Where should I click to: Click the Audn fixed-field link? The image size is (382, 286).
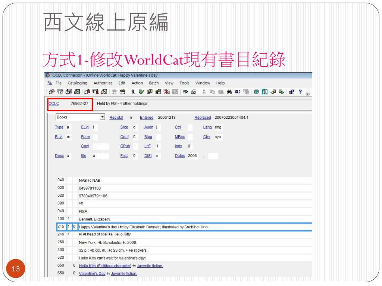pyautogui.click(x=148, y=127)
